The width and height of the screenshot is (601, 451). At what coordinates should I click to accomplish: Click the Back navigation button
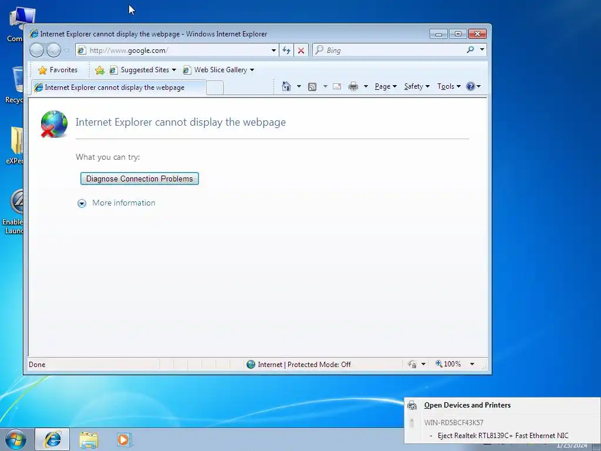pyautogui.click(x=36, y=51)
